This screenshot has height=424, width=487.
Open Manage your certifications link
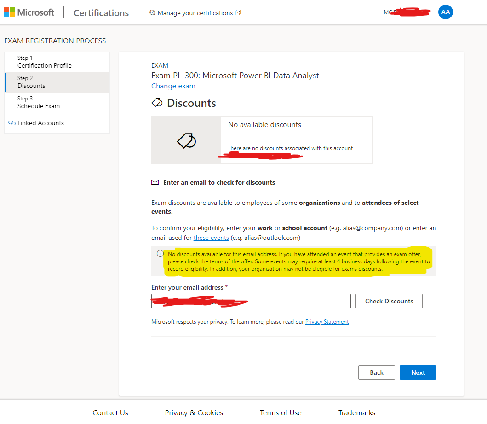195,13
